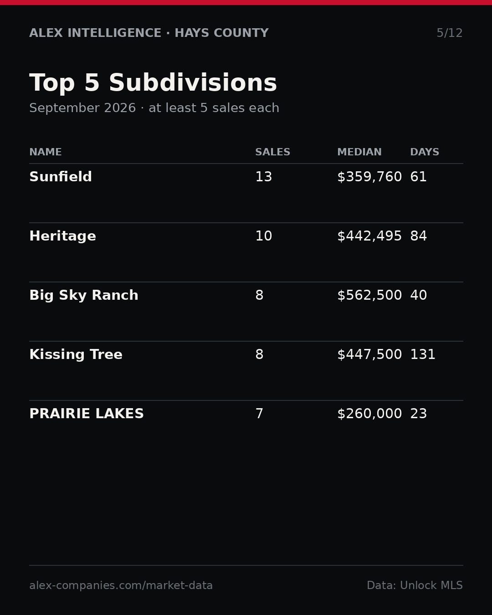Click the 5/12 page indicator

click(x=450, y=33)
